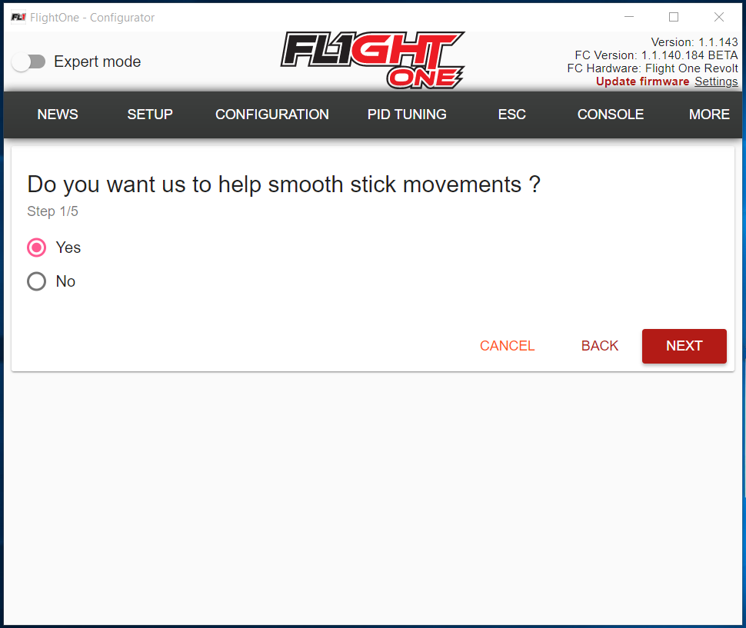Click the FlightOne app icon in title bar
746x628 pixels.
(x=18, y=17)
